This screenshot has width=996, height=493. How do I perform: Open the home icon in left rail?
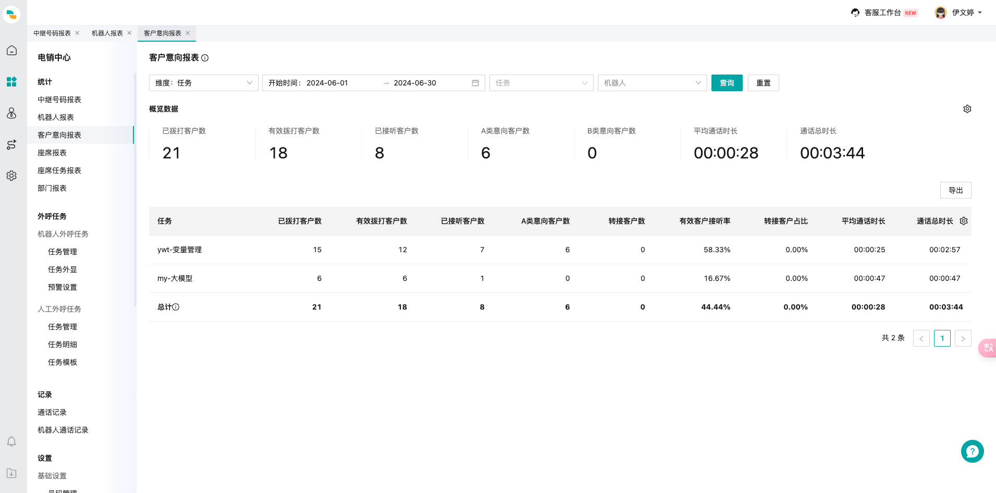[11, 51]
